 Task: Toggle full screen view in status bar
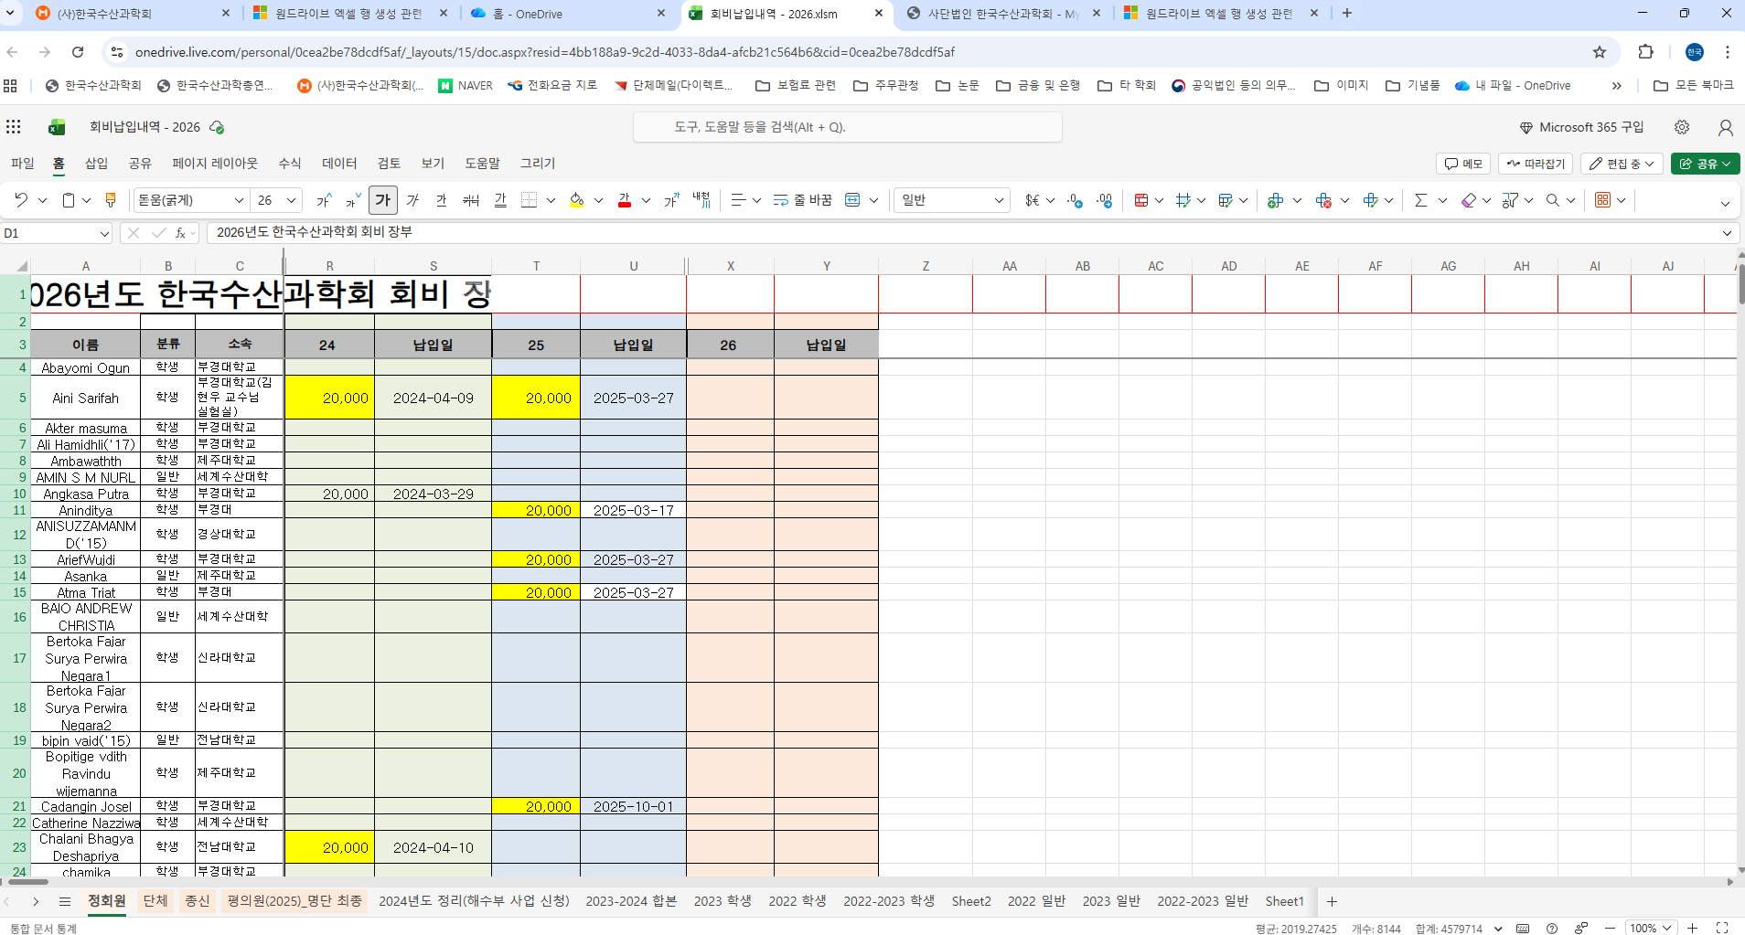1721,928
